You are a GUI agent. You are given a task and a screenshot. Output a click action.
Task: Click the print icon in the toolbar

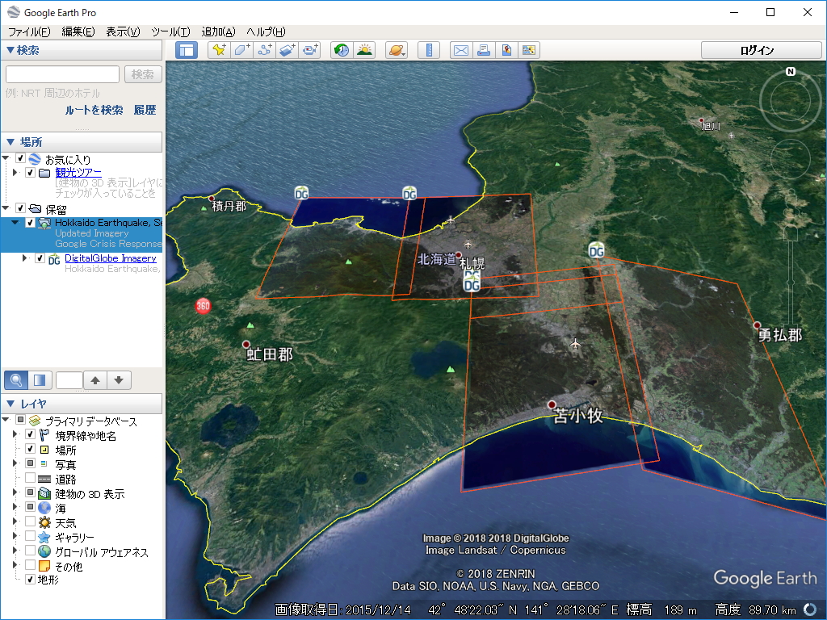tap(485, 49)
